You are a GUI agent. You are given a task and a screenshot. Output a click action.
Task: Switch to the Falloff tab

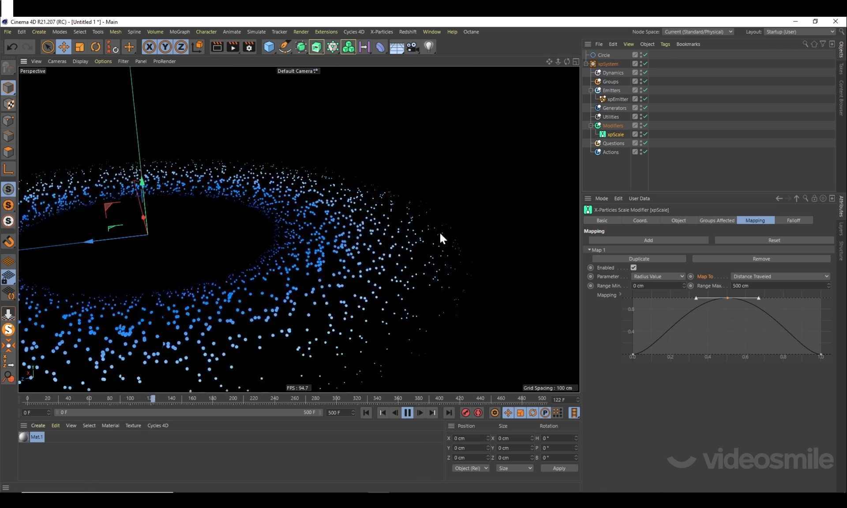(x=793, y=220)
